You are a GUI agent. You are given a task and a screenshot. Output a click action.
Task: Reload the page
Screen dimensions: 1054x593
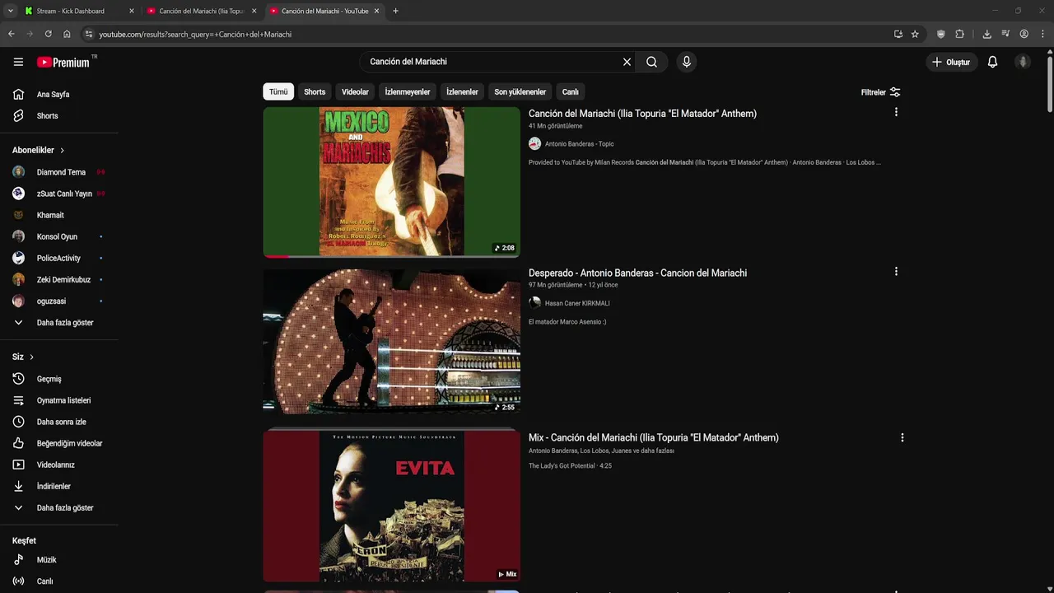click(48, 34)
